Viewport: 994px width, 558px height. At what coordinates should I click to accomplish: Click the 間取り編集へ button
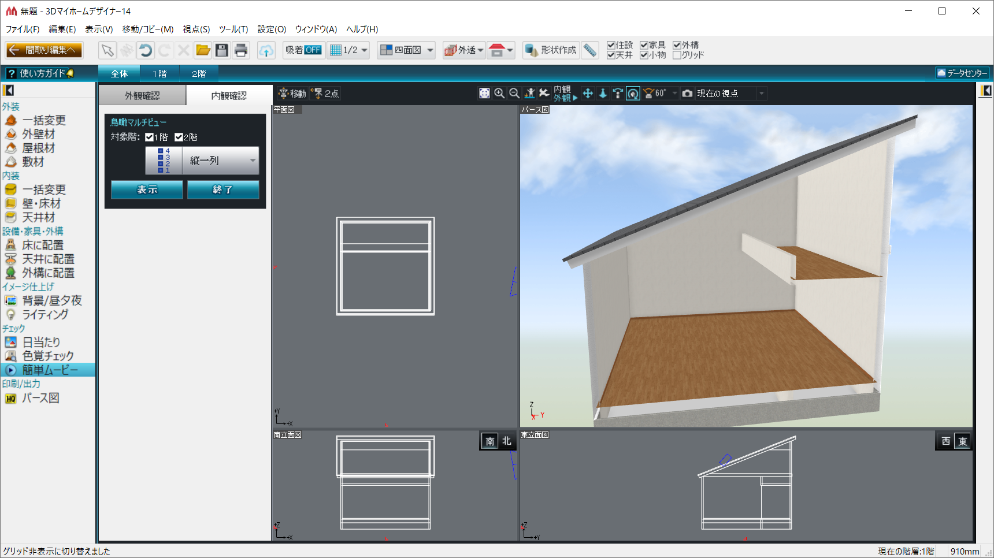coord(44,50)
